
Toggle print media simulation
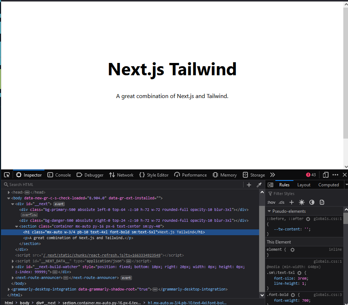322,202
